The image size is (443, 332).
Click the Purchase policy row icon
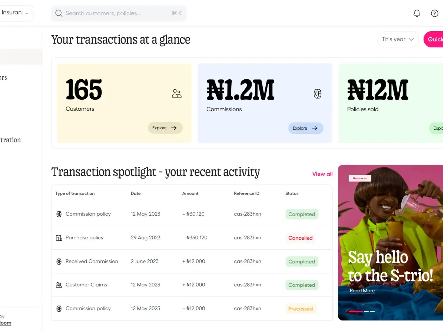[59, 238]
